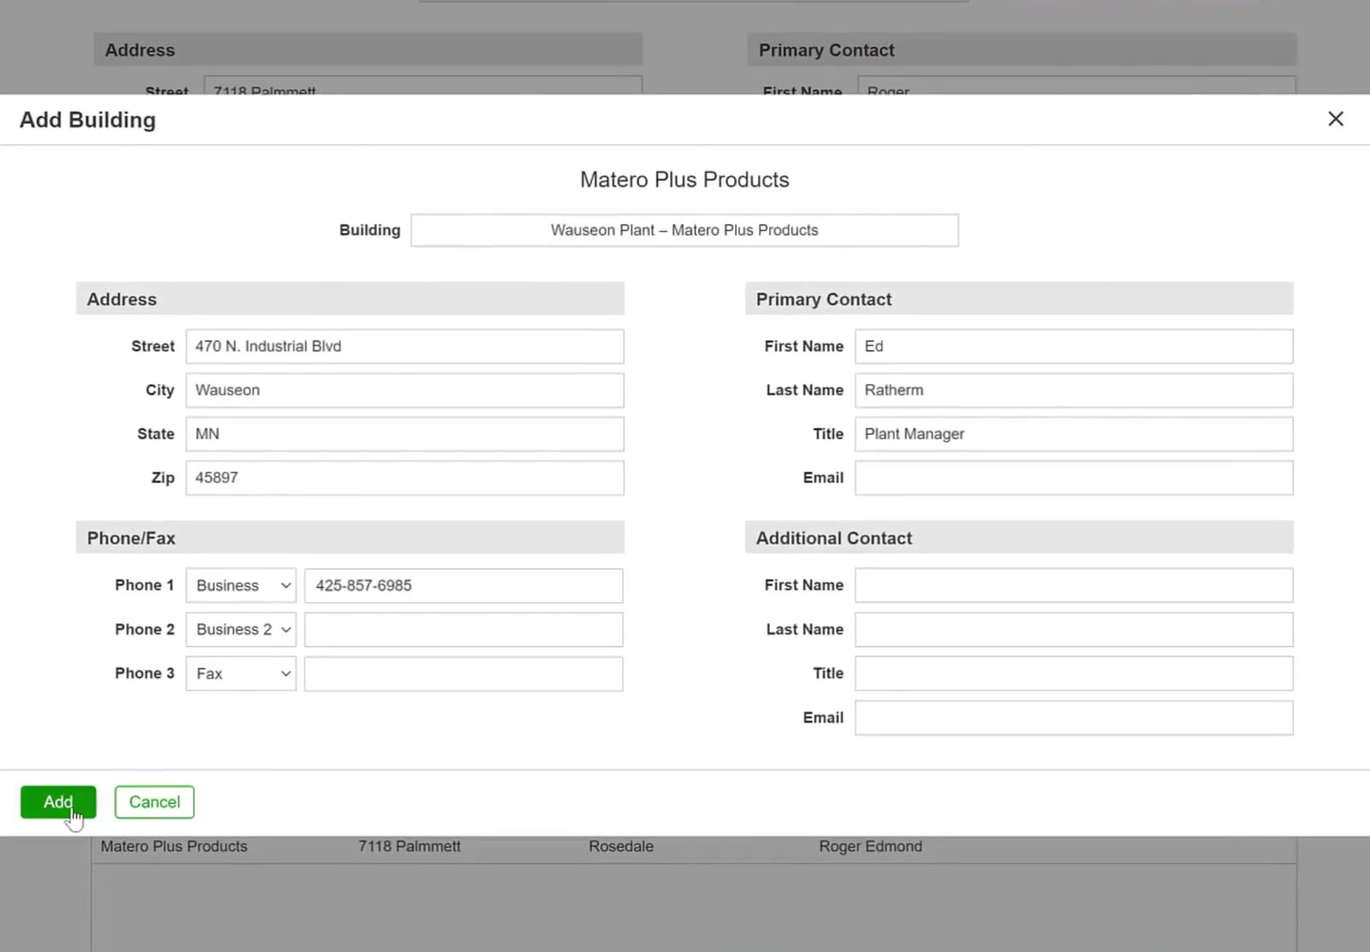This screenshot has height=952, width=1370.
Task: Open the Phone 2 type dropdown
Action: 241,629
